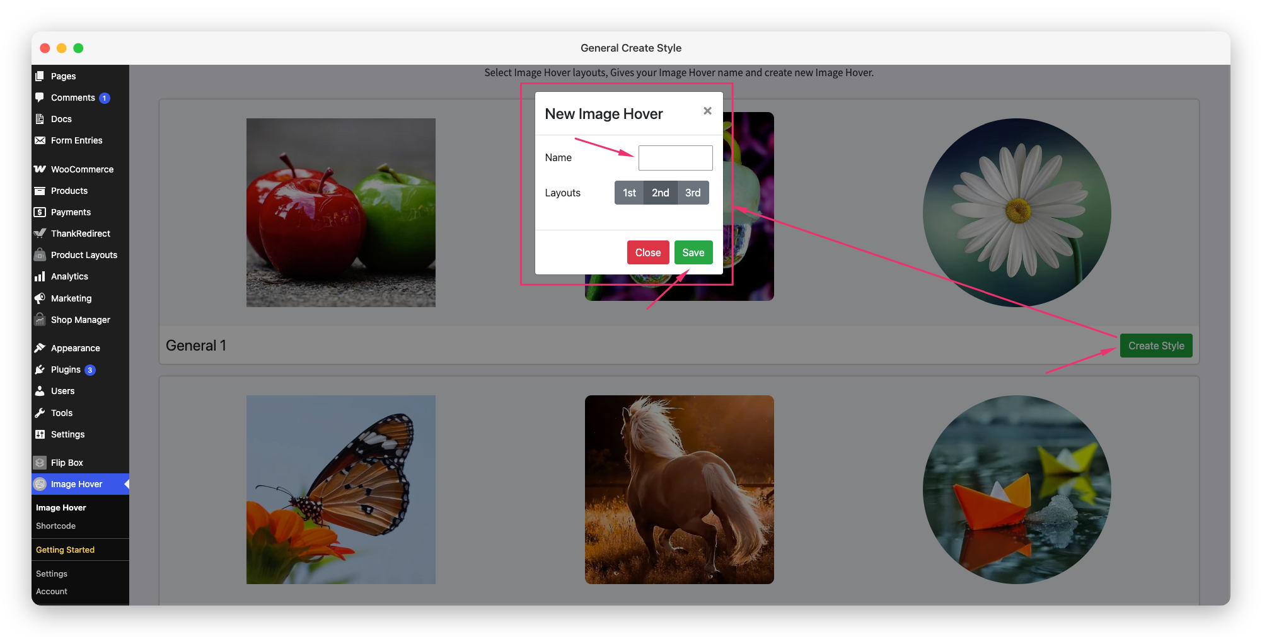Screen dimensions: 1262x637
Task: Click the red Close button
Action: click(x=648, y=252)
